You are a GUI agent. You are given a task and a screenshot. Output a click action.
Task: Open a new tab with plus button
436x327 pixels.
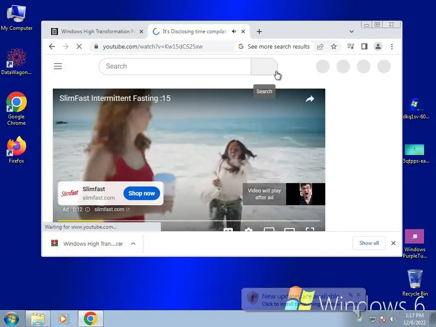click(259, 32)
